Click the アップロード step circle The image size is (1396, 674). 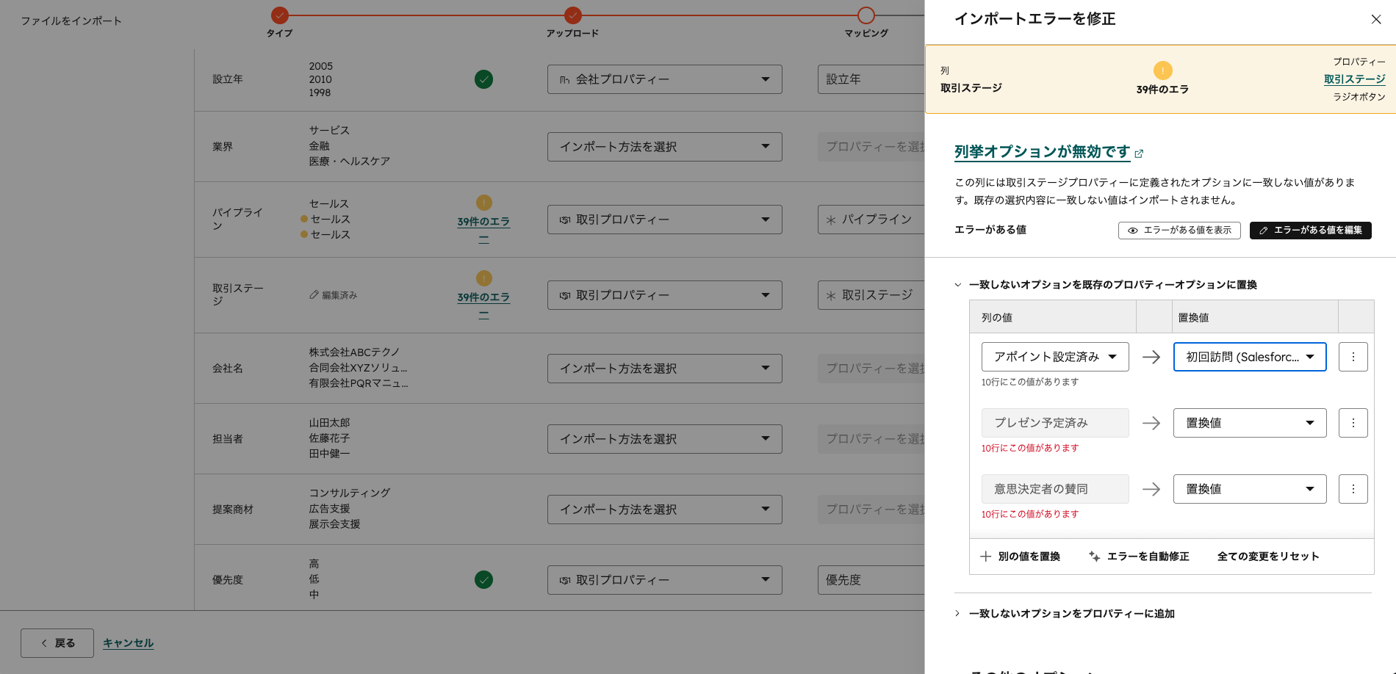(x=573, y=15)
